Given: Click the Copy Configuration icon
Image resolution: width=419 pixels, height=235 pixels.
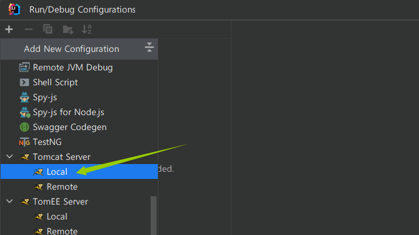Looking at the screenshot, I should [x=48, y=29].
